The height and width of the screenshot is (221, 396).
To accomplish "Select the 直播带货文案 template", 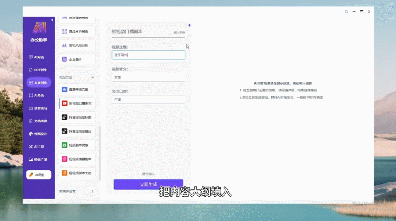I will click(77, 90).
